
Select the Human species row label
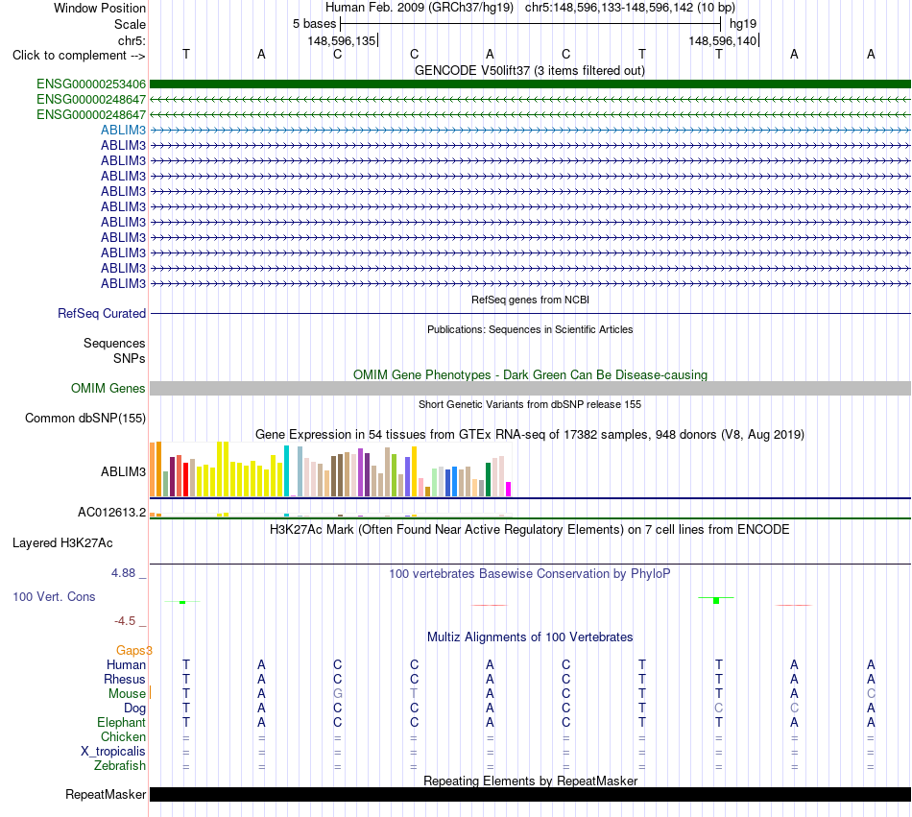(x=126, y=664)
